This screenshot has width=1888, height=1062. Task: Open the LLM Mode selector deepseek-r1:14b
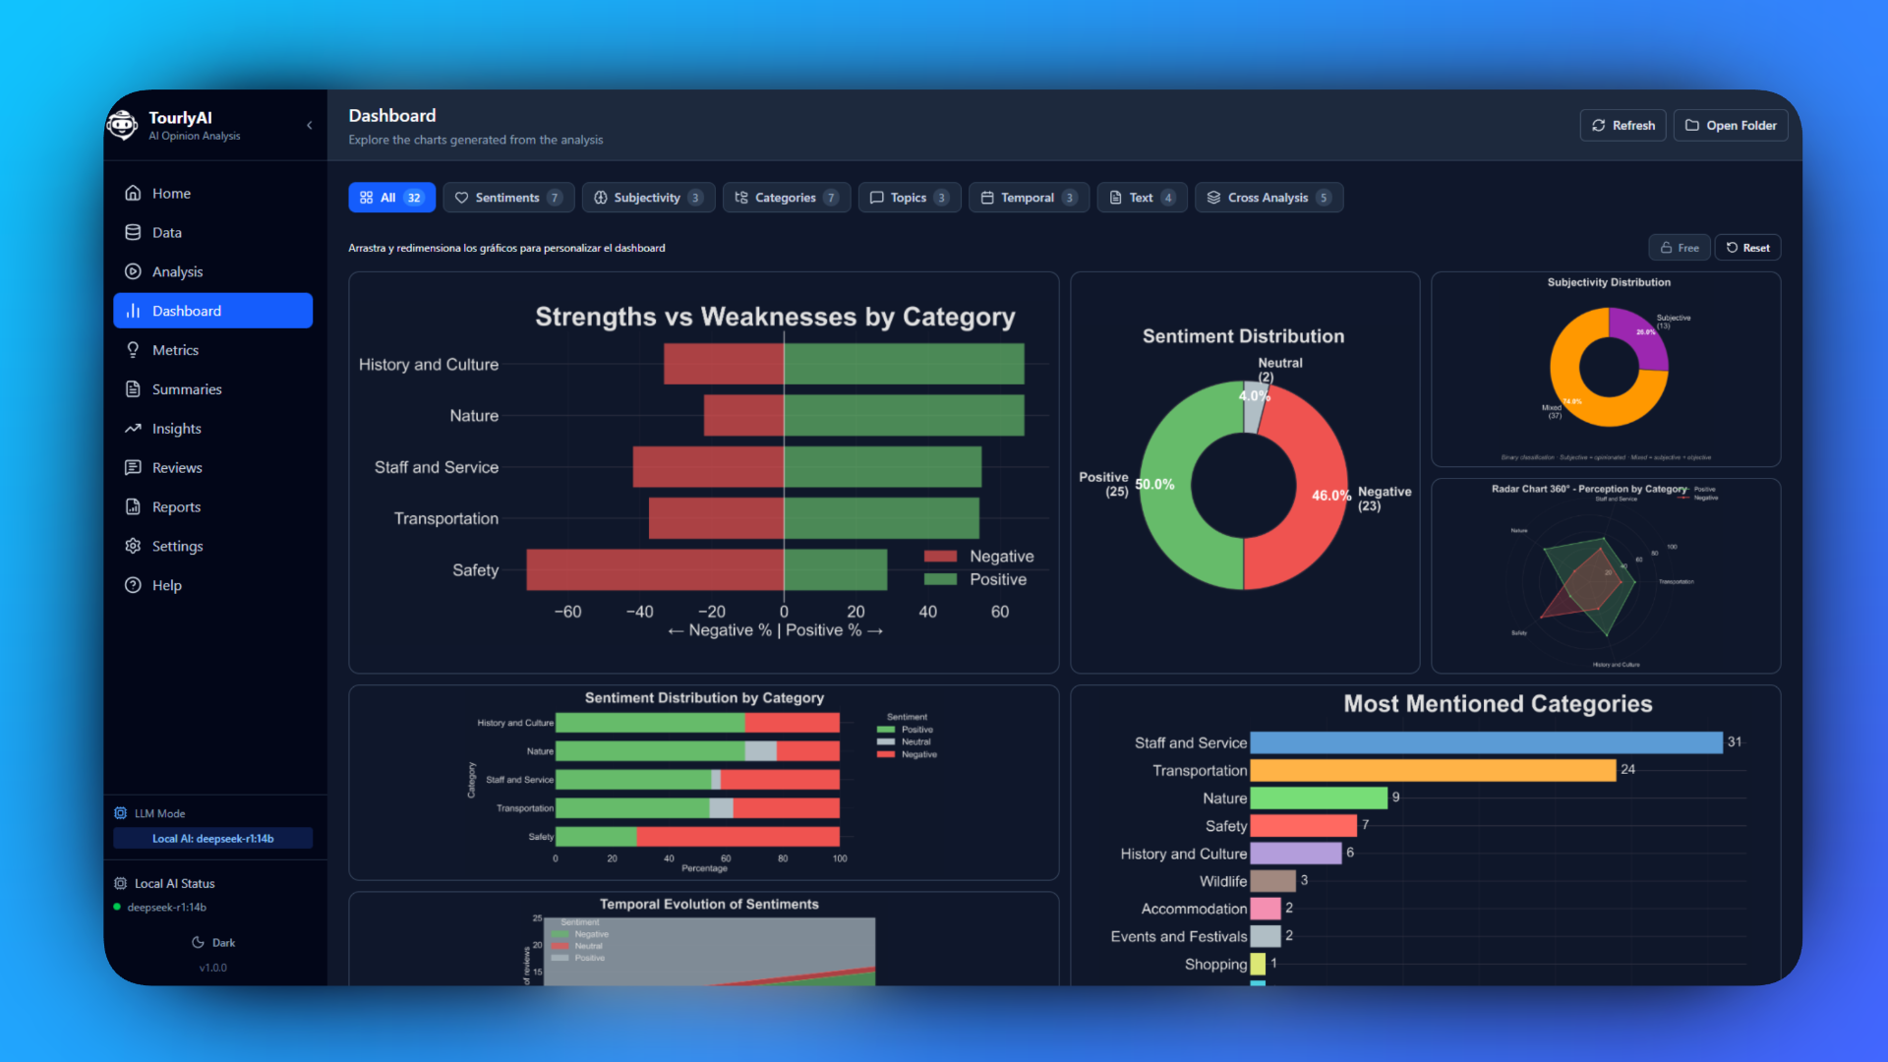coord(212,838)
